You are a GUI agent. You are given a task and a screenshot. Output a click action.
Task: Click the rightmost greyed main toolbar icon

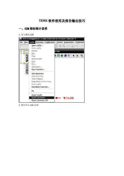82,46
